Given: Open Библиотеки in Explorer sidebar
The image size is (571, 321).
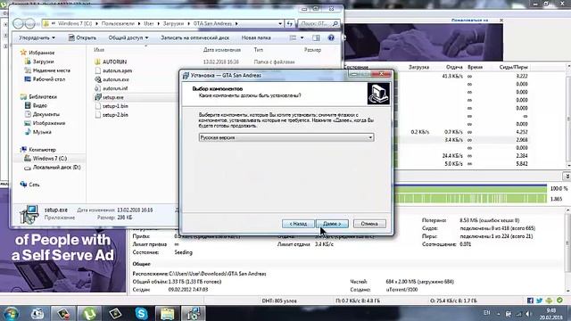Looking at the screenshot, I should point(43,97).
